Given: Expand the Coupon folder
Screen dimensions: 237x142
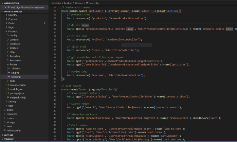Looking at the screenshot, I should click(x=6, y=19).
